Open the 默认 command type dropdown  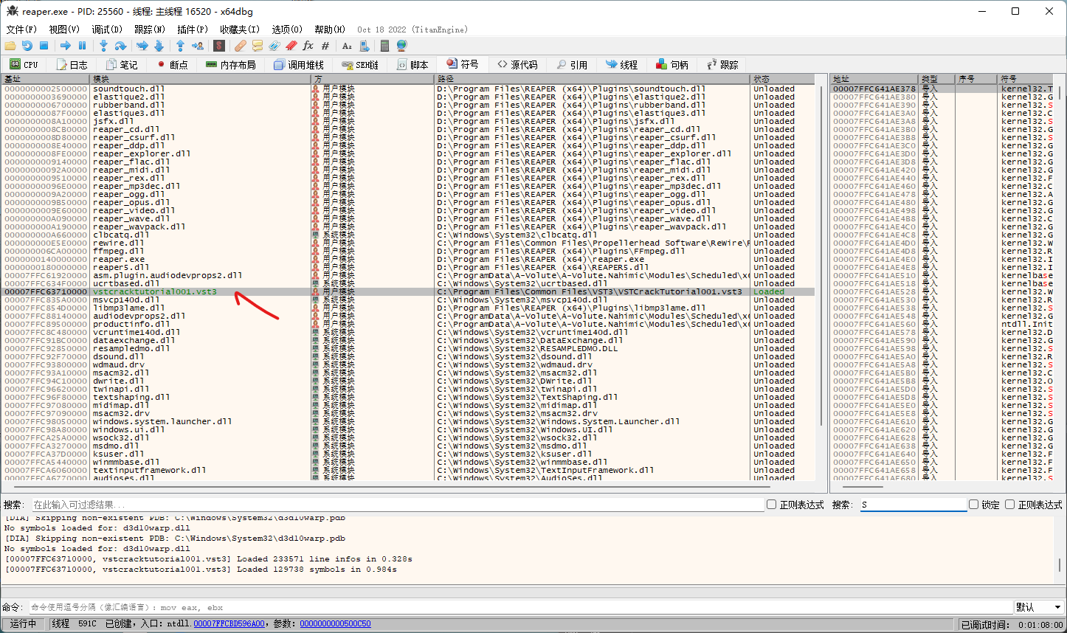tap(1038, 607)
